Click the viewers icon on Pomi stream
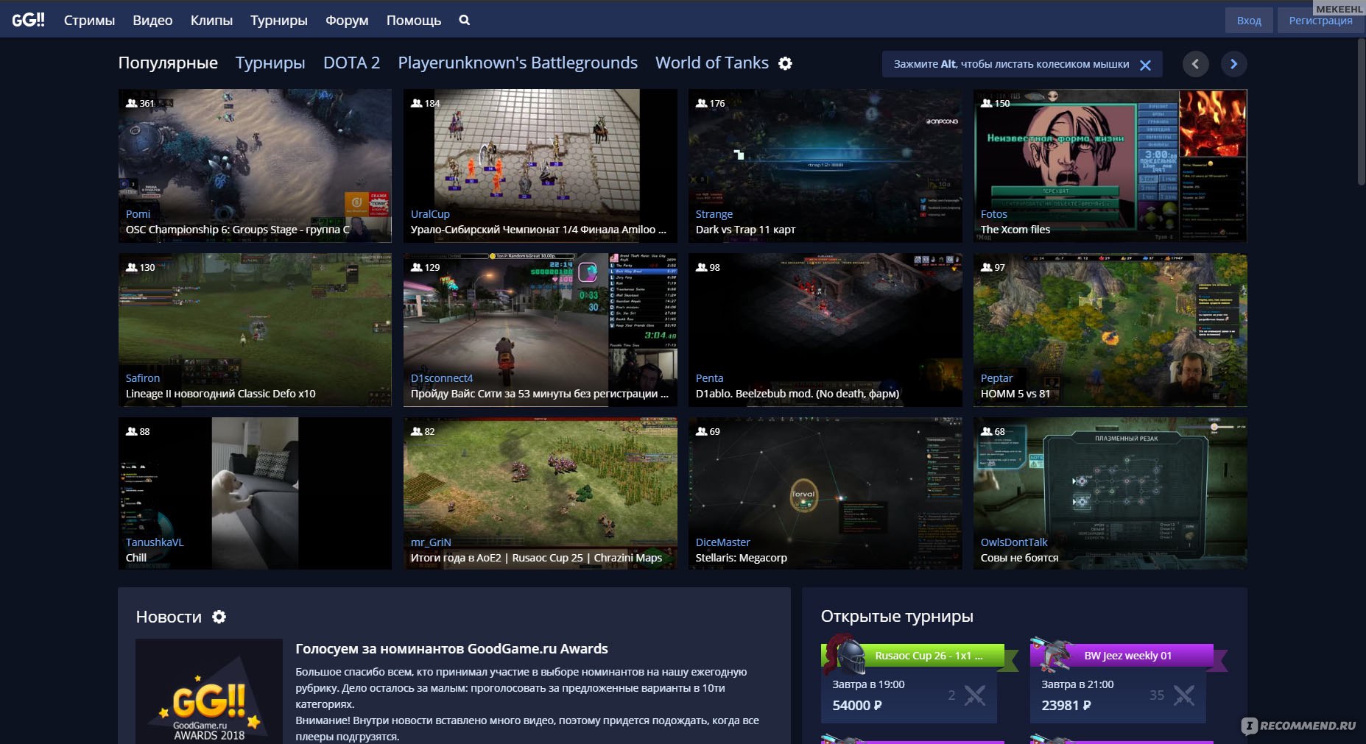 click(131, 103)
